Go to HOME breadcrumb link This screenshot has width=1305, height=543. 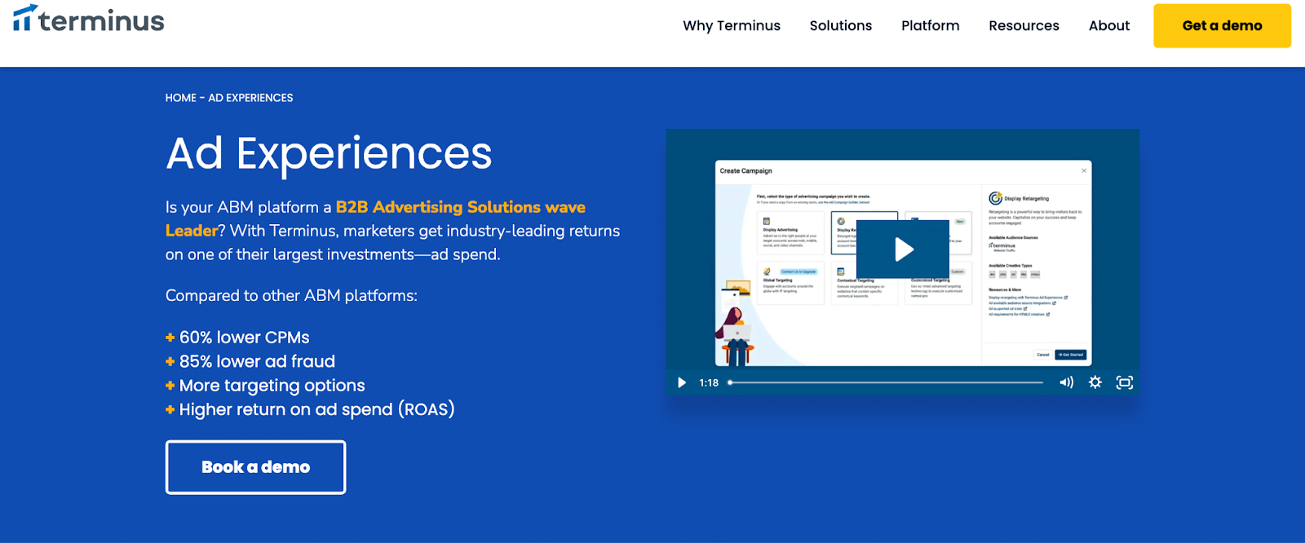(180, 98)
